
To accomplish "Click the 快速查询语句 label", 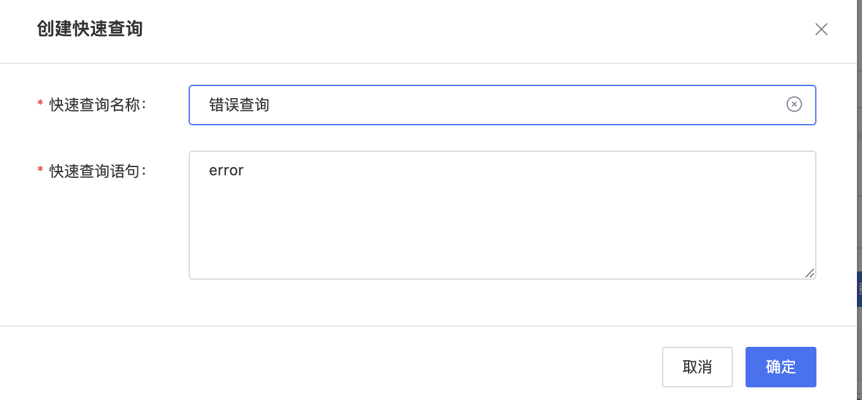I will pos(98,171).
